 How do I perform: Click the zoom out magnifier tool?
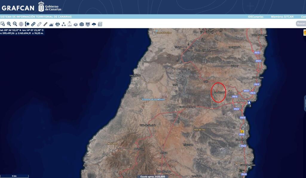pyautogui.click(x=15, y=24)
